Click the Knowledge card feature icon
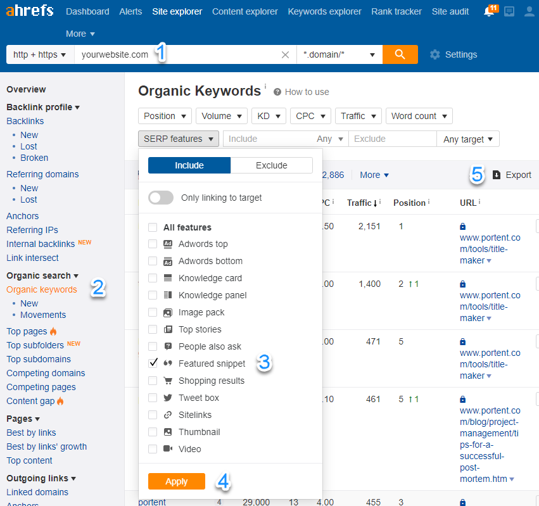Image resolution: width=539 pixels, height=506 pixels. tap(168, 278)
